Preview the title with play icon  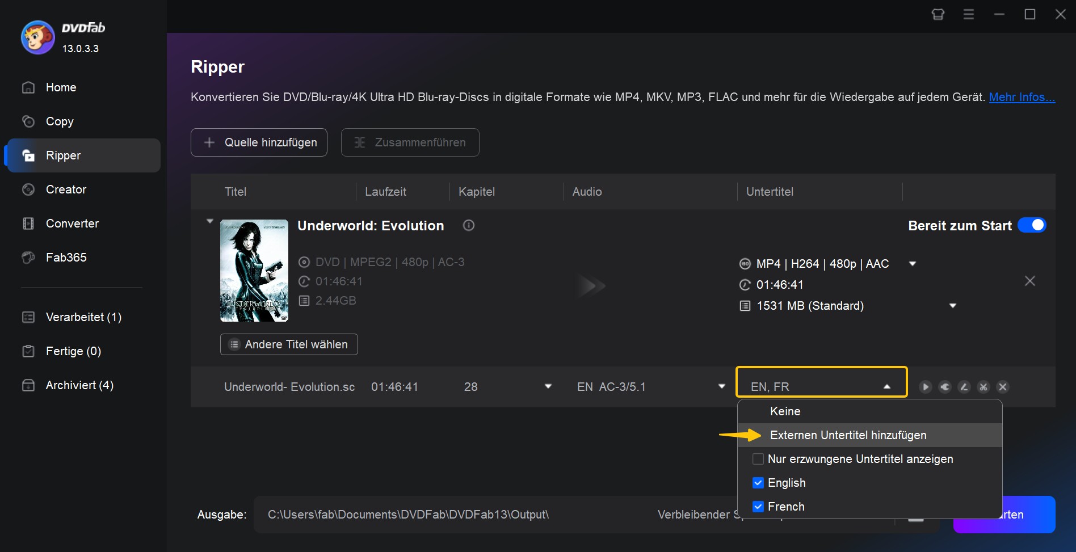(926, 387)
